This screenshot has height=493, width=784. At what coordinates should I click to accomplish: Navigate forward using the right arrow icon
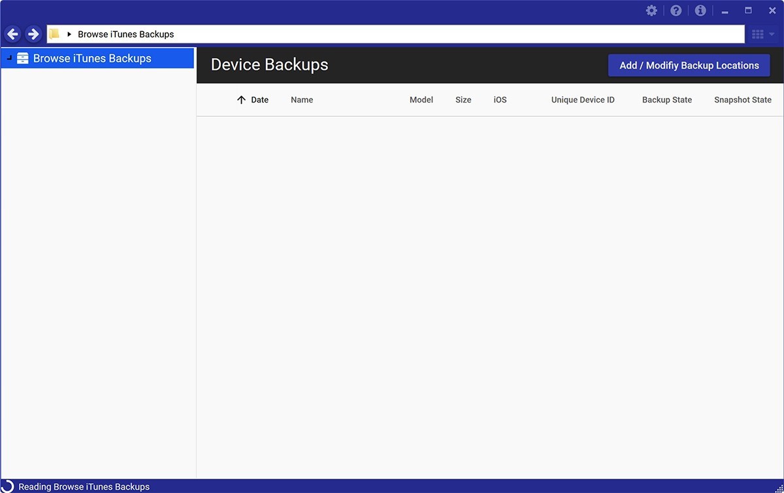[x=32, y=33]
